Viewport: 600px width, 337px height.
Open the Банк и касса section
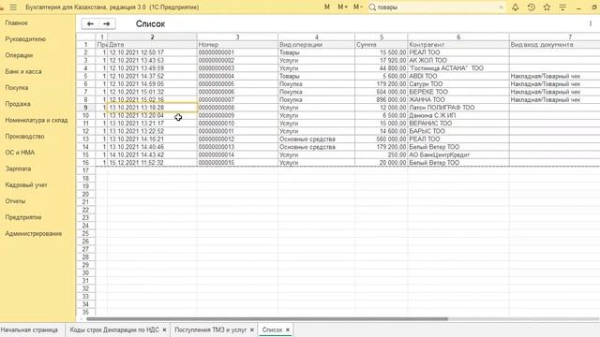(x=23, y=71)
